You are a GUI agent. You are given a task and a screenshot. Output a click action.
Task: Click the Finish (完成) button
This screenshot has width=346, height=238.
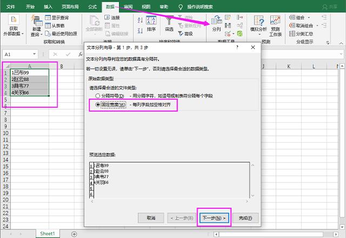(x=245, y=218)
